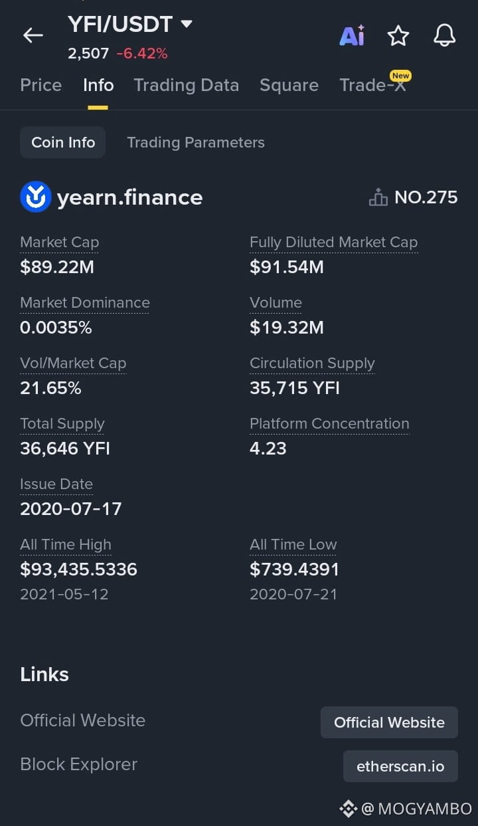Select the Info tab
Screen dimensions: 478x826
click(x=98, y=85)
